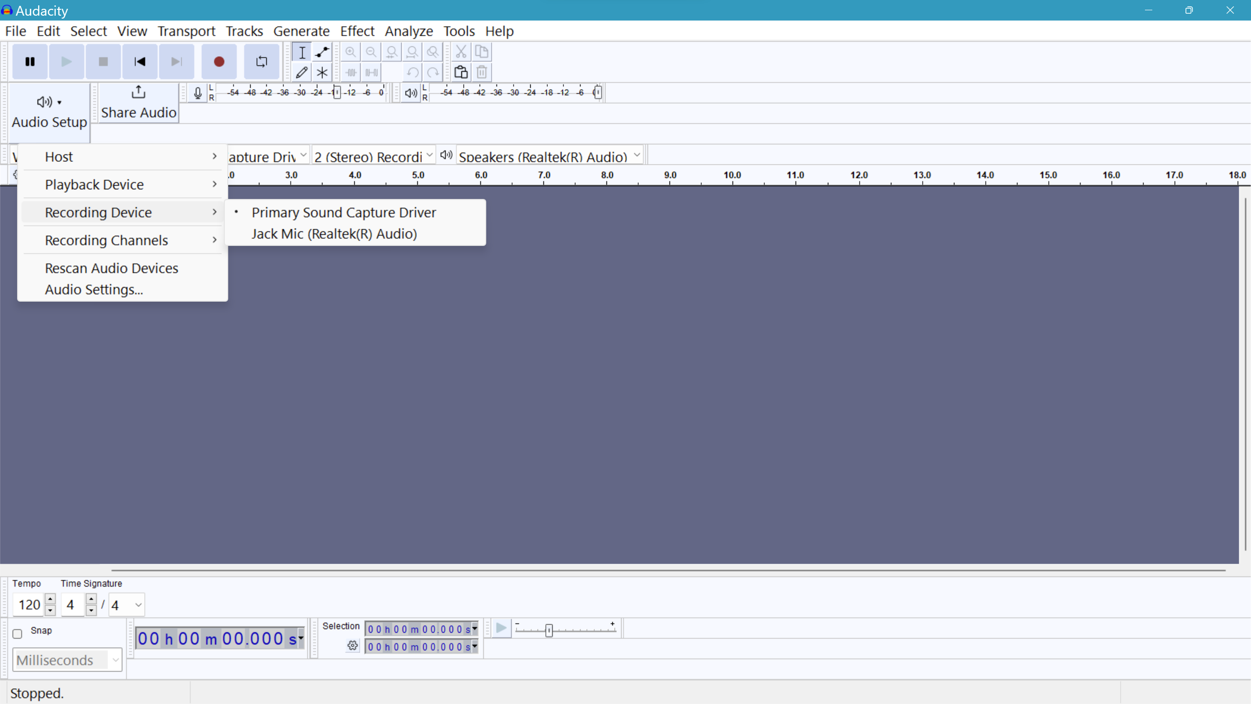Select the Selection (I-beam) tool
The height and width of the screenshot is (704, 1251).
[302, 52]
